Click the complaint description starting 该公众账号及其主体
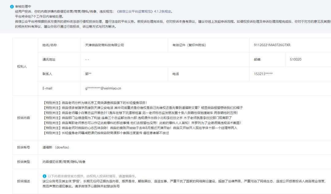331x194 pixels. click(184, 184)
